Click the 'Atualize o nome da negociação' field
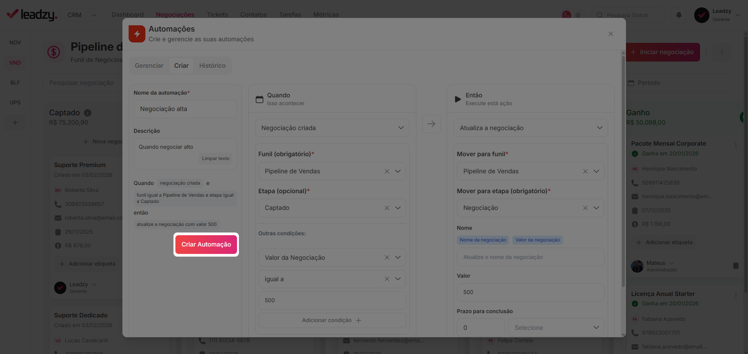 530,257
